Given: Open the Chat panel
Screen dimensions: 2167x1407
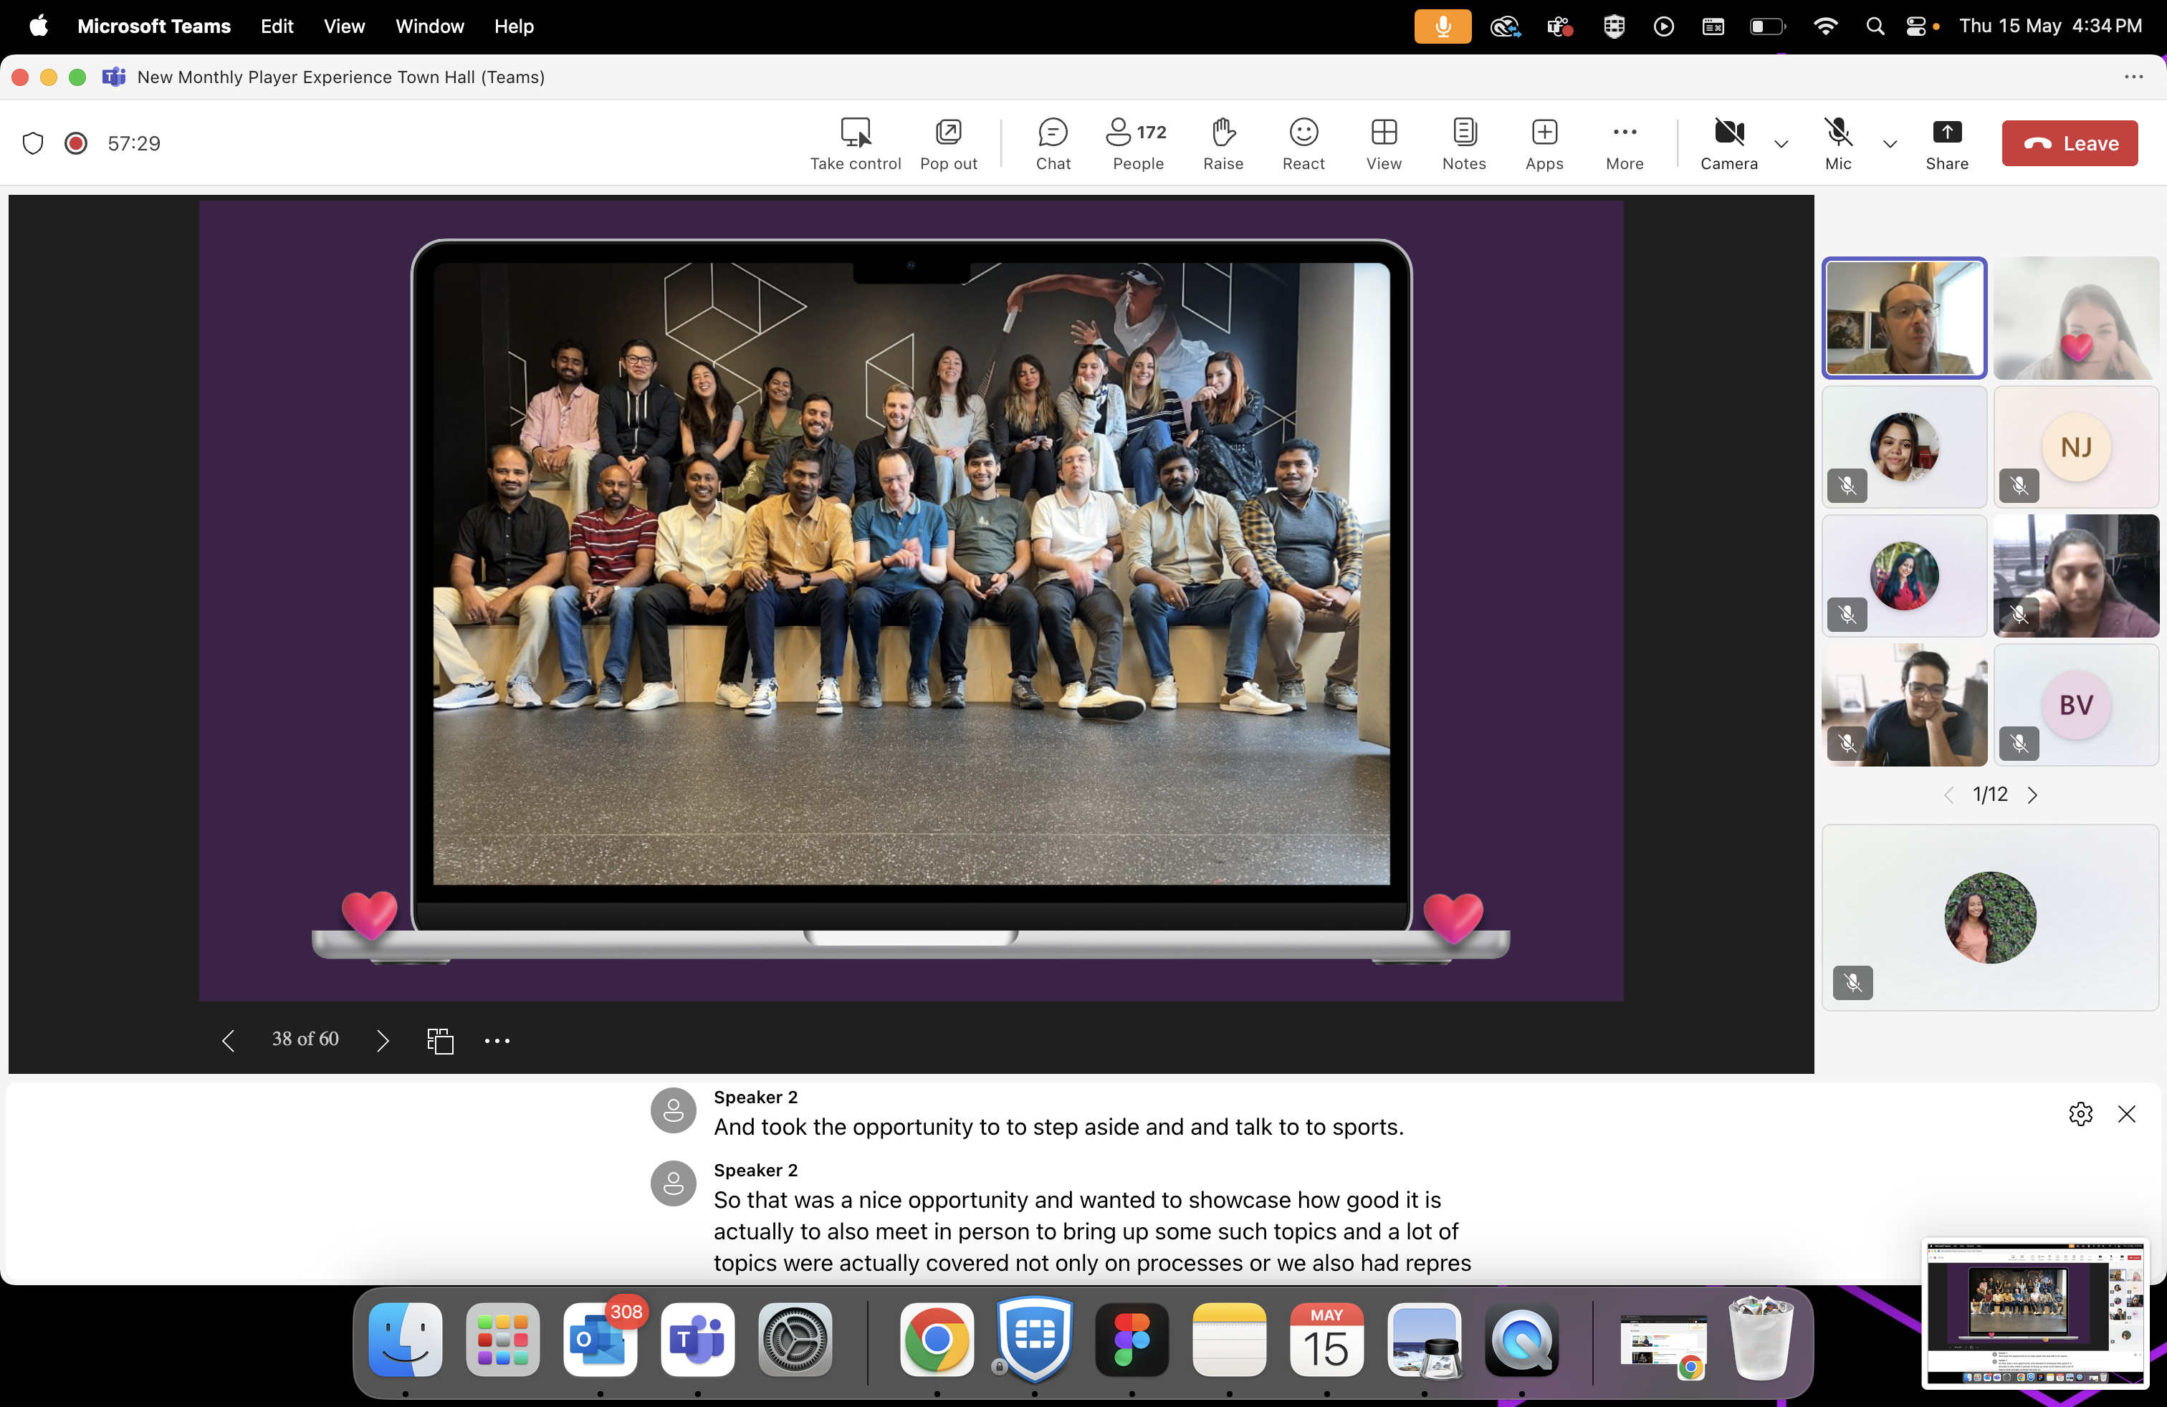Looking at the screenshot, I should [1053, 144].
